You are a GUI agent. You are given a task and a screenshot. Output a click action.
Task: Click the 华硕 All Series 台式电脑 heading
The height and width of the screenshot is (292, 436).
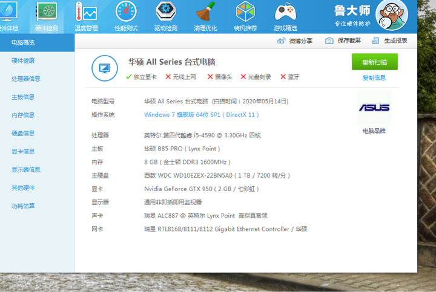[x=171, y=62]
